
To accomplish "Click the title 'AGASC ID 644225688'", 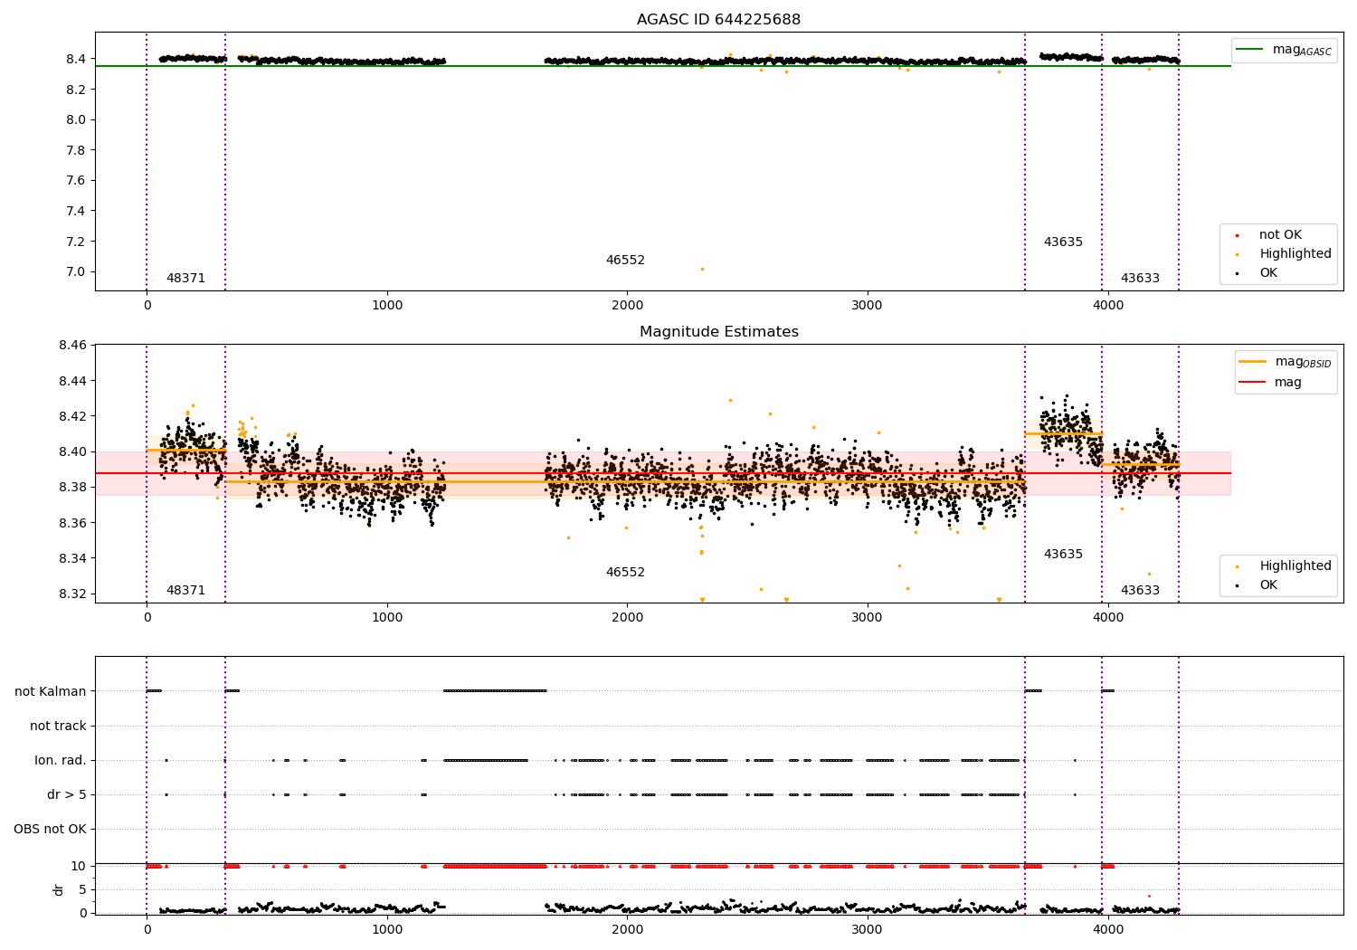I will 718,20.
